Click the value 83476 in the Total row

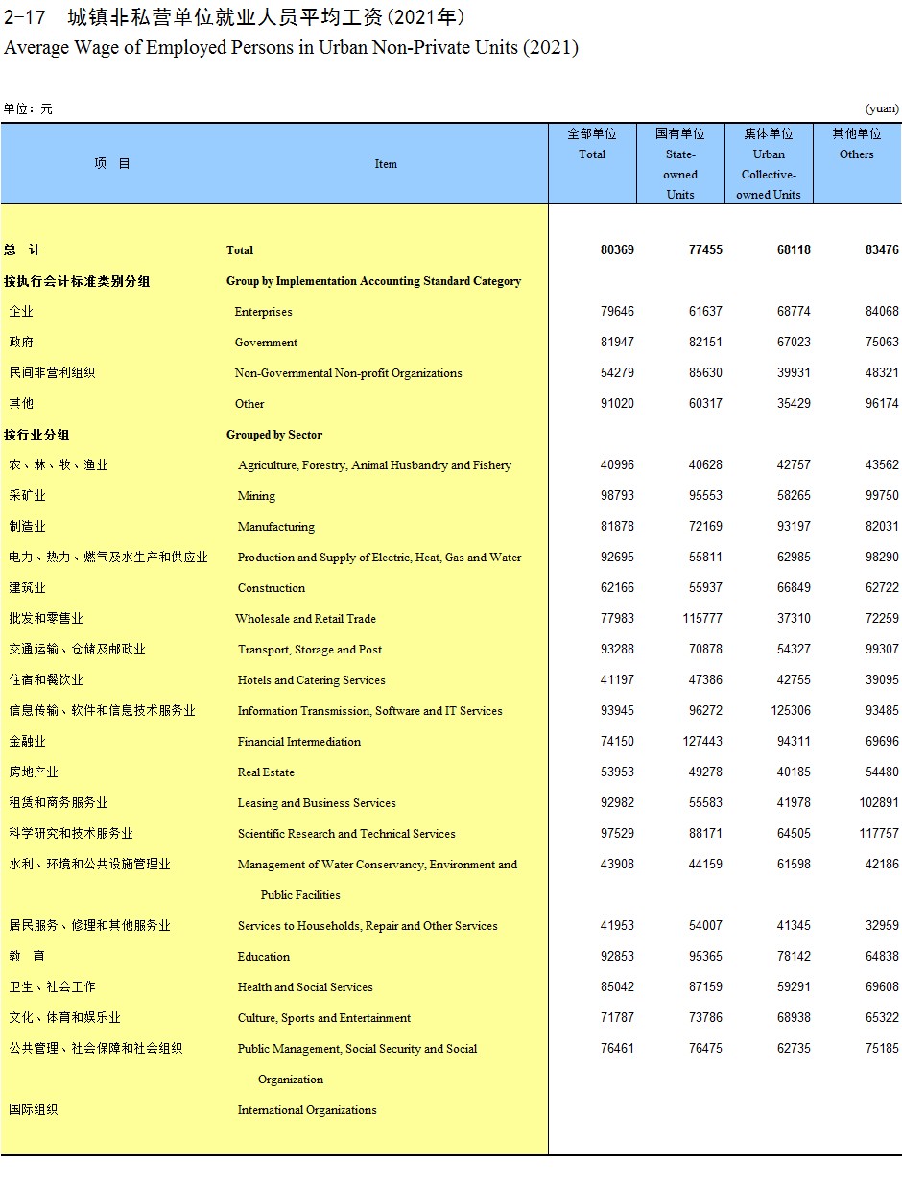(x=882, y=250)
